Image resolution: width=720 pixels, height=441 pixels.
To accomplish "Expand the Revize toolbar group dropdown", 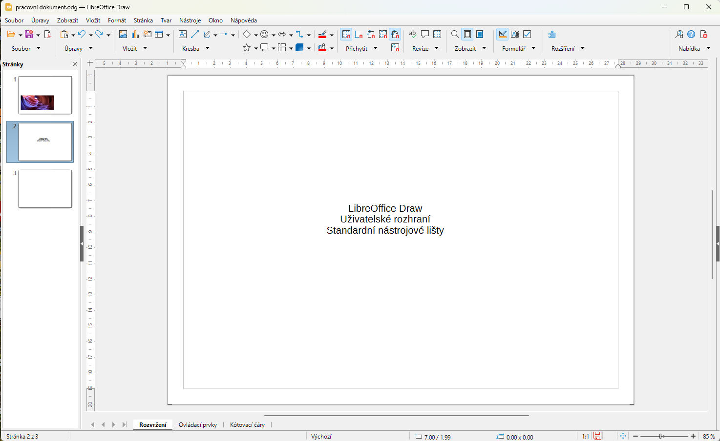I will tap(437, 48).
